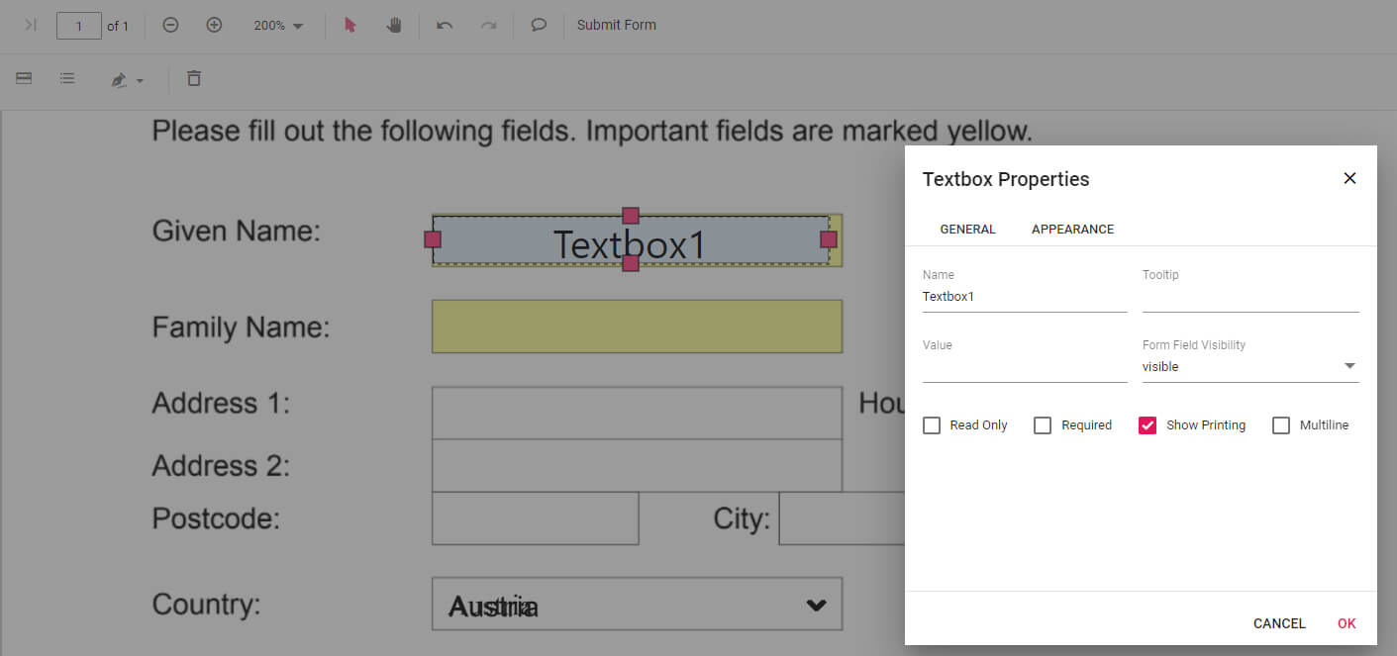This screenshot has height=656, width=1397.
Task: Zoom out using the minus icon
Action: [x=170, y=24]
